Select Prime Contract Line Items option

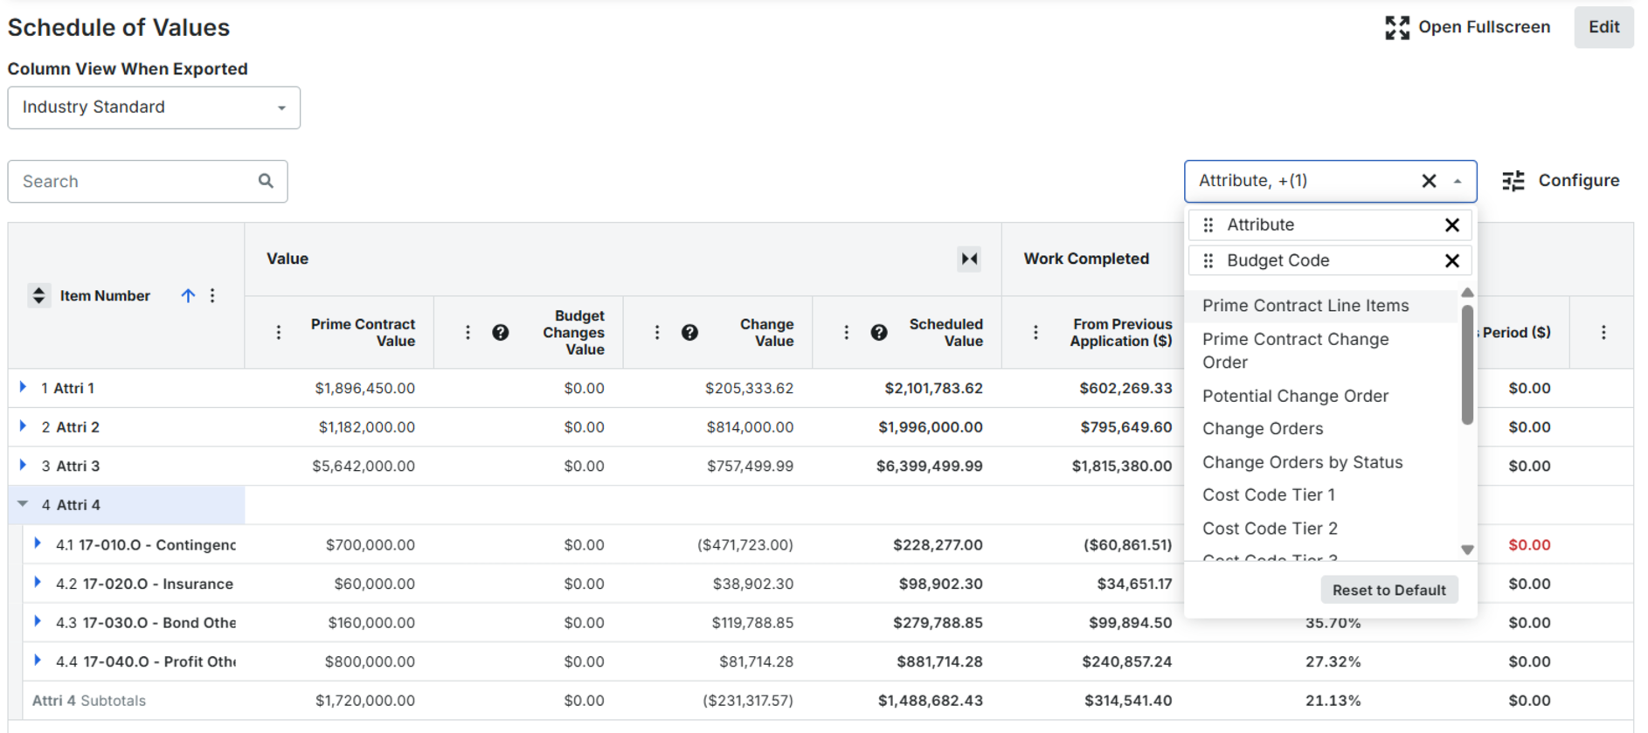1305,306
